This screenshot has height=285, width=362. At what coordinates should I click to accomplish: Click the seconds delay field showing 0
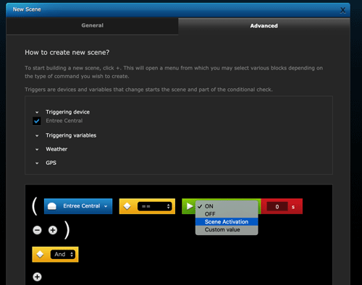pos(277,207)
